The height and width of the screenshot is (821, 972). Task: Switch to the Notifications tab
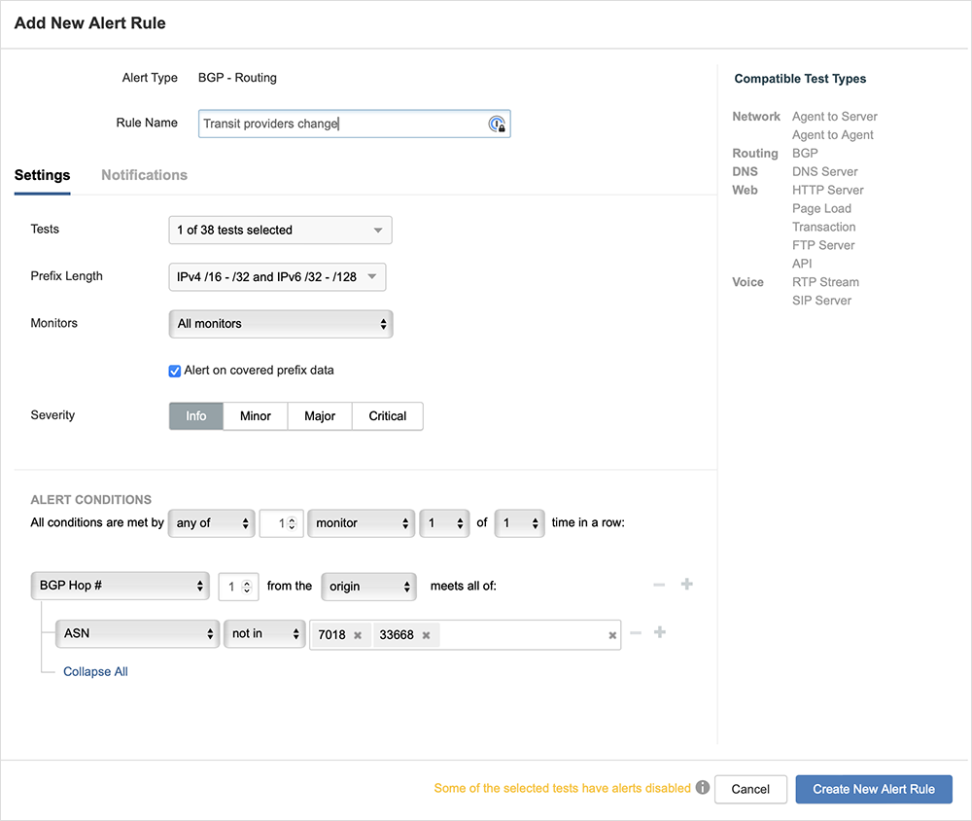pos(144,175)
